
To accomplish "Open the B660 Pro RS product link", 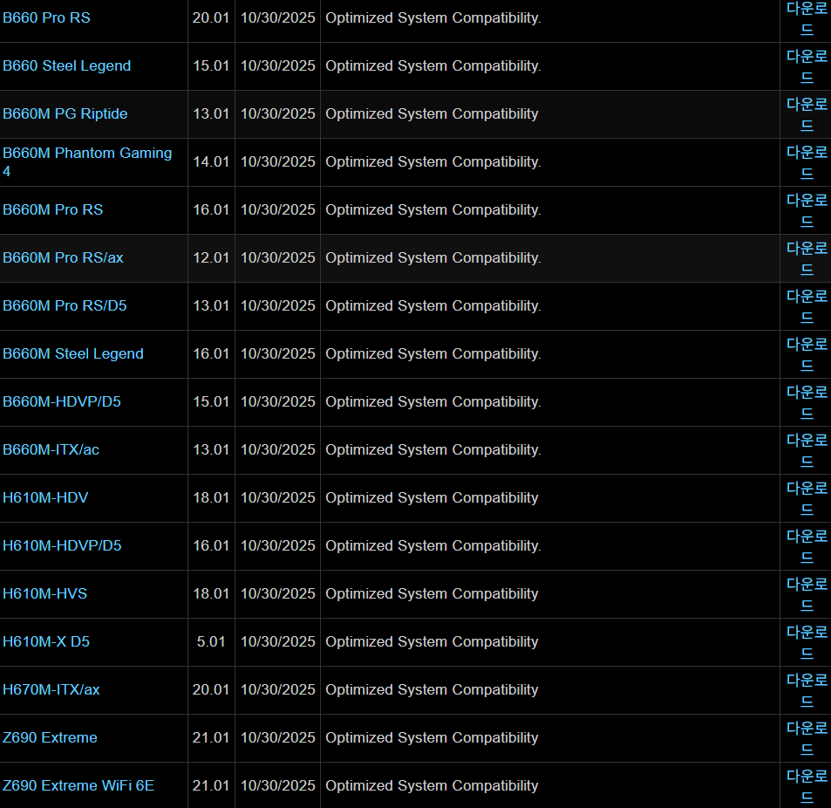I will click(46, 18).
